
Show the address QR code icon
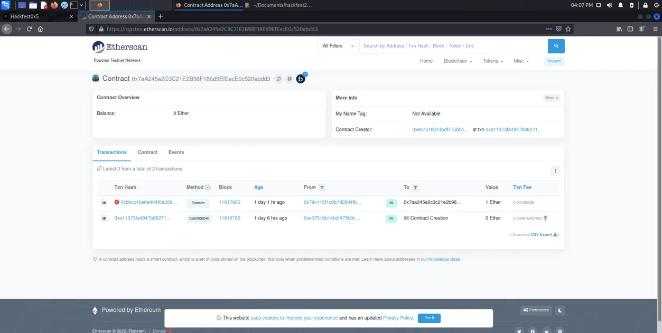(x=290, y=79)
